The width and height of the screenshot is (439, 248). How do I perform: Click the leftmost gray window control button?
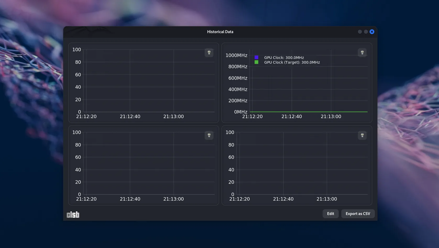click(x=360, y=32)
